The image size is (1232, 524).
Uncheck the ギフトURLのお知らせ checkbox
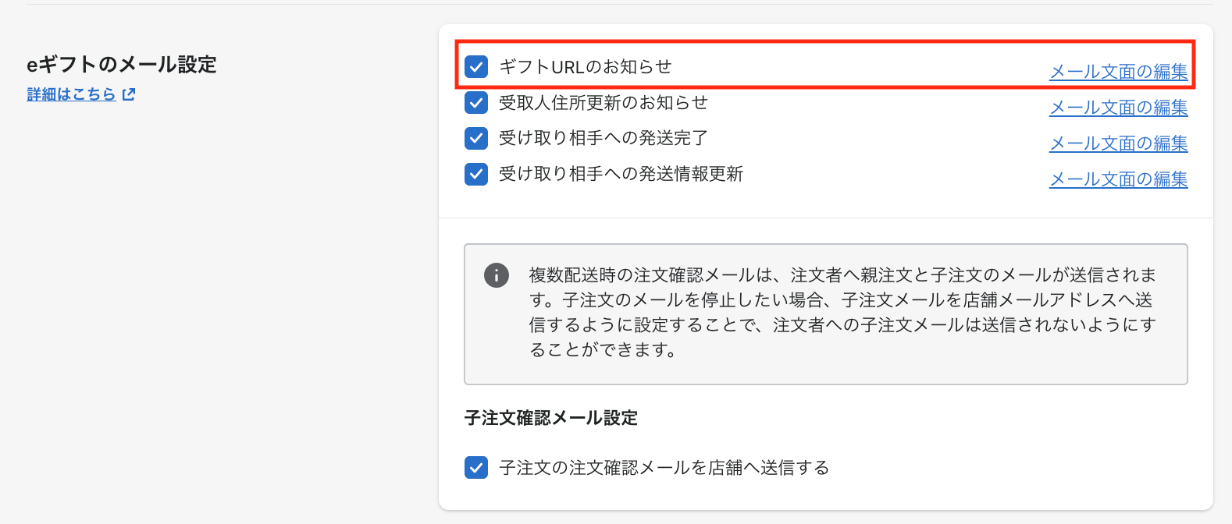click(x=476, y=67)
